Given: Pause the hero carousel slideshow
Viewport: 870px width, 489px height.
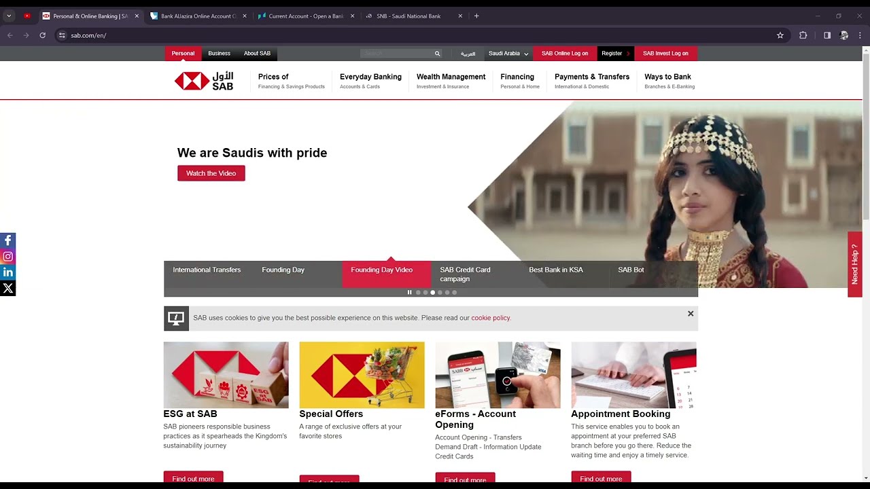Looking at the screenshot, I should click(409, 293).
